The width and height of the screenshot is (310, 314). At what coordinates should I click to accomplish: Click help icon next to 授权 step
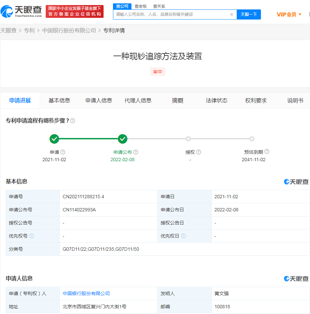coord(198,152)
